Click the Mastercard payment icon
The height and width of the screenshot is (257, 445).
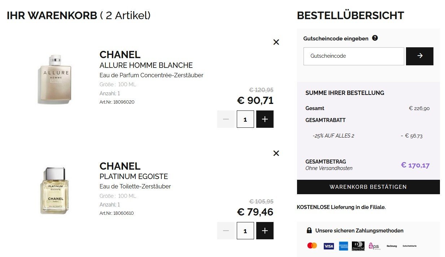click(312, 246)
